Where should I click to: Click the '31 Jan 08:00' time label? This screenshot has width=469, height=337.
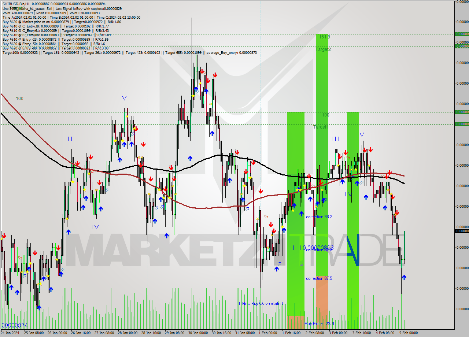245,333
